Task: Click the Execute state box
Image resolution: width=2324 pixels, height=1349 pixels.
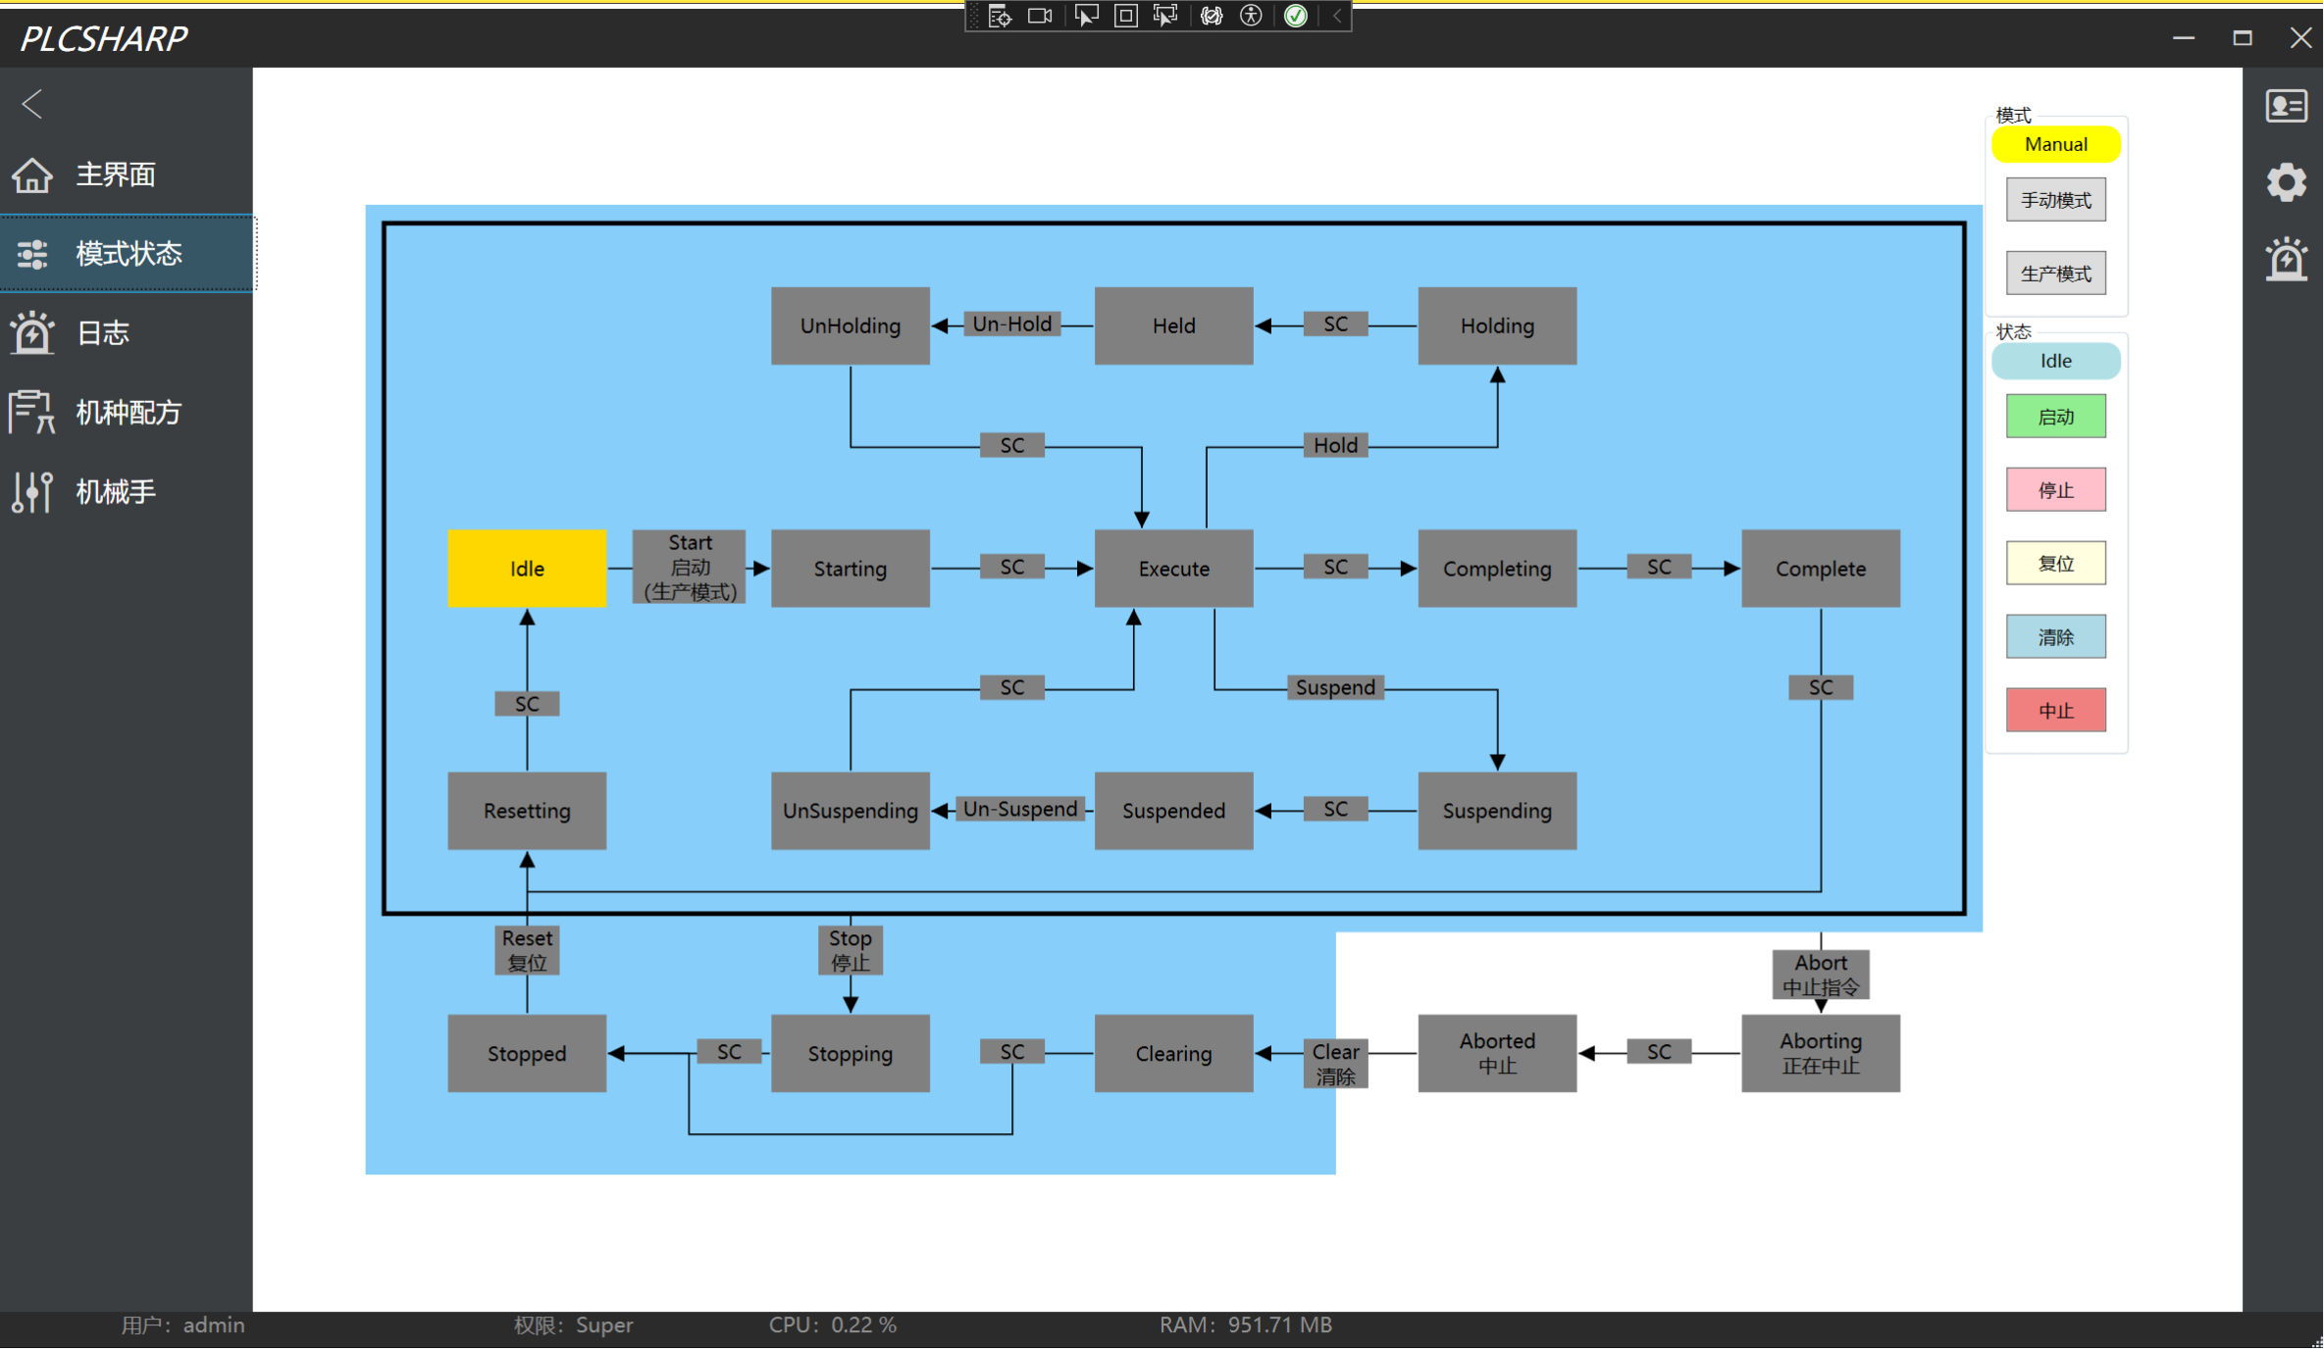Action: (1173, 569)
